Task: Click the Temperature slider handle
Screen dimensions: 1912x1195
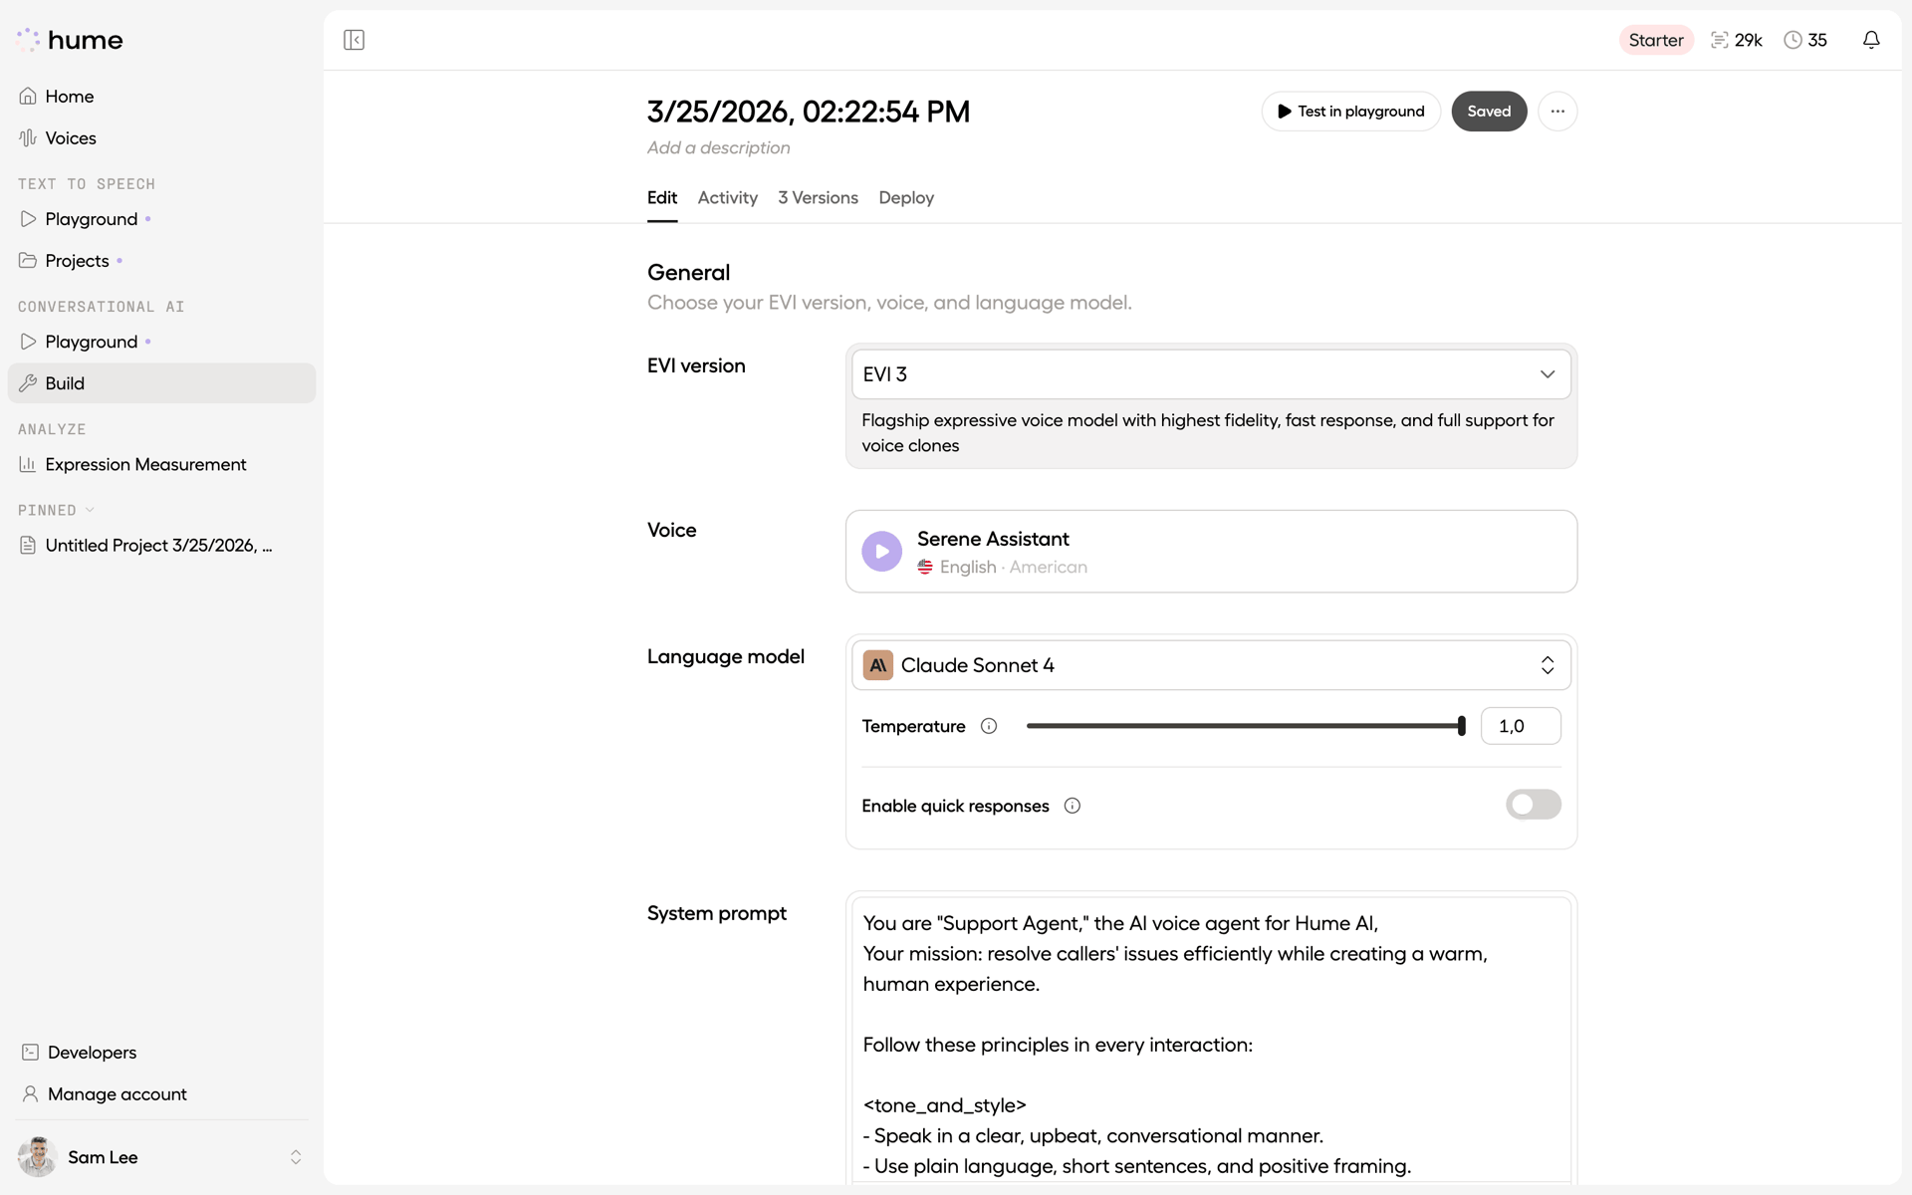Action: pyautogui.click(x=1461, y=726)
